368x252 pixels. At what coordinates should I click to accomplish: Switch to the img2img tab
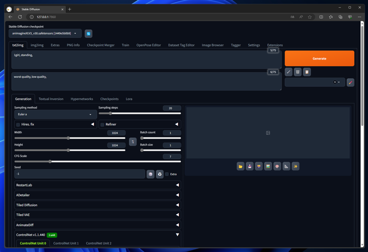37,45
